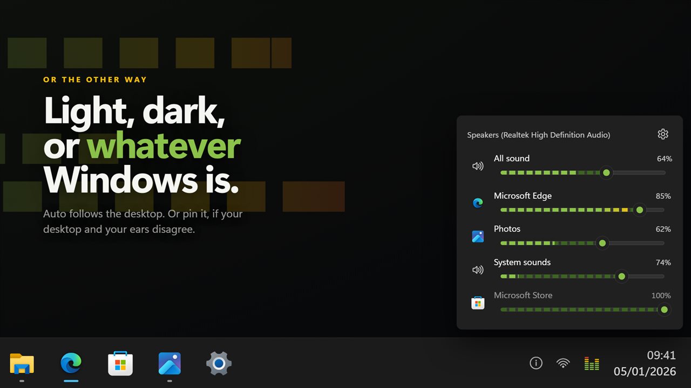Click the 74% volume value
The height and width of the screenshot is (388, 691).
pos(663,262)
